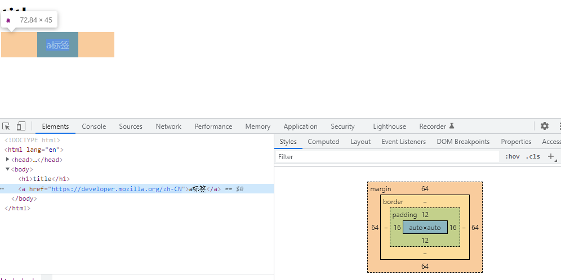Toggle the device toolbar icon
561x280 pixels.
click(x=21, y=126)
